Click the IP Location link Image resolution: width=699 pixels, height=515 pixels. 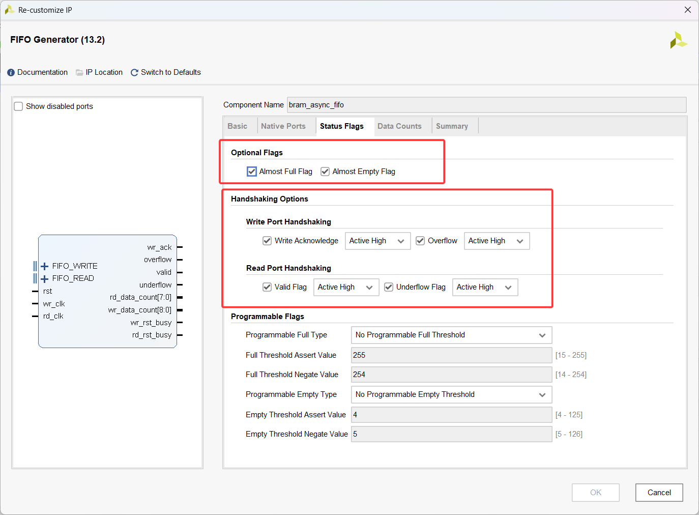tap(104, 72)
